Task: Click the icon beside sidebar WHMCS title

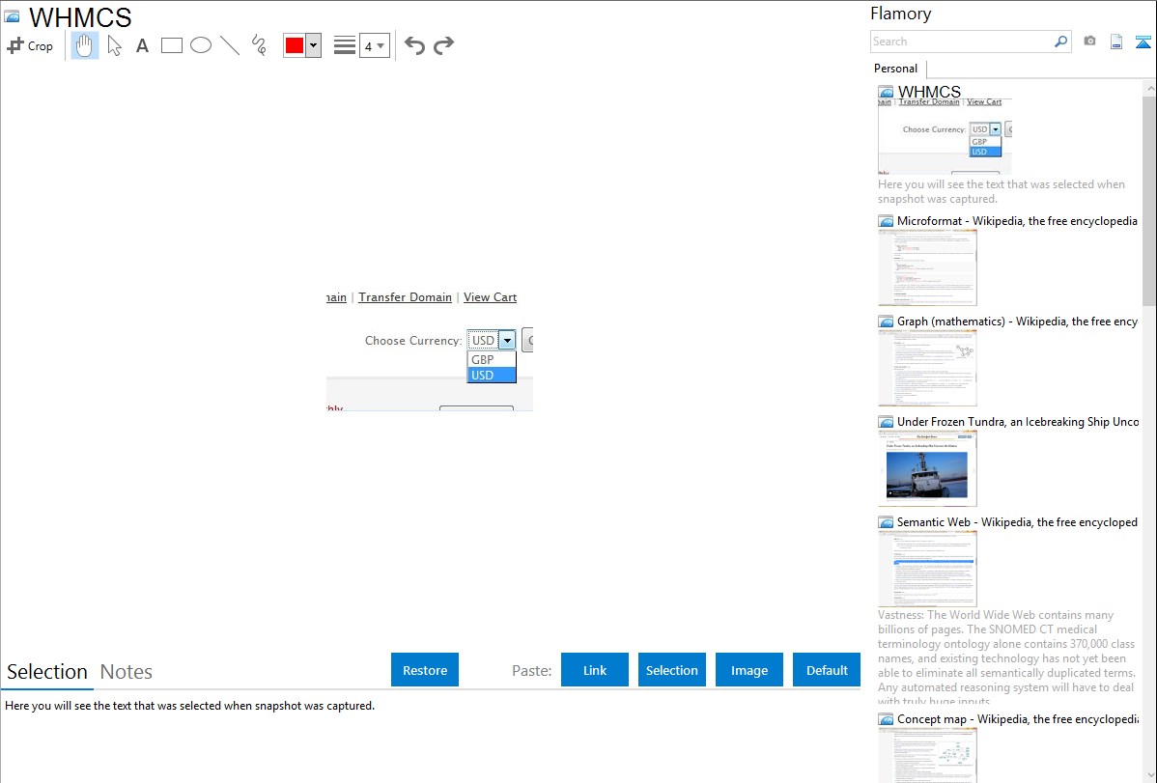Action: 886,93
